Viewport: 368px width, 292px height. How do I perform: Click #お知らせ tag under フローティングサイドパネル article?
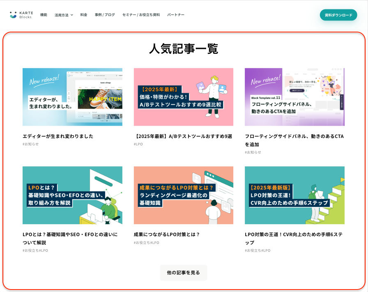point(253,152)
